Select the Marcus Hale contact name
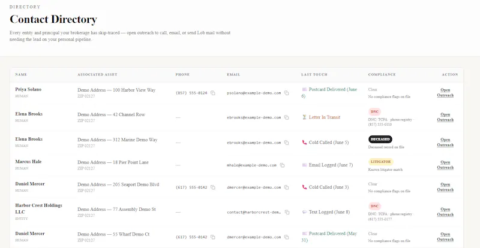The height and width of the screenshot is (248, 480). [28, 162]
